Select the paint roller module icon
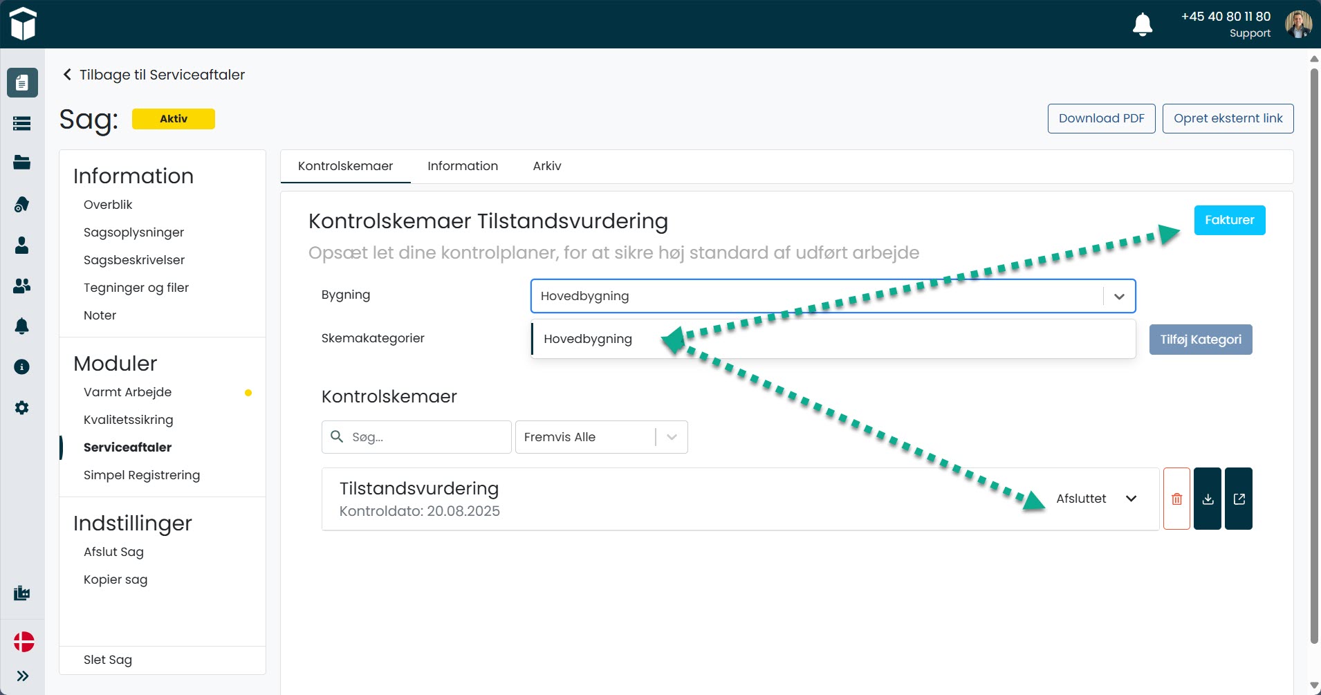The width and height of the screenshot is (1321, 695). [21, 204]
